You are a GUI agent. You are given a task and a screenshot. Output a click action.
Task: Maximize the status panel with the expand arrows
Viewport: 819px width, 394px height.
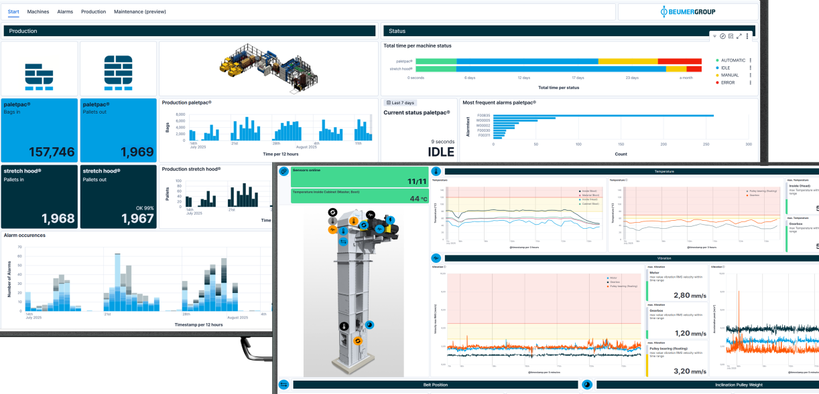[739, 36]
